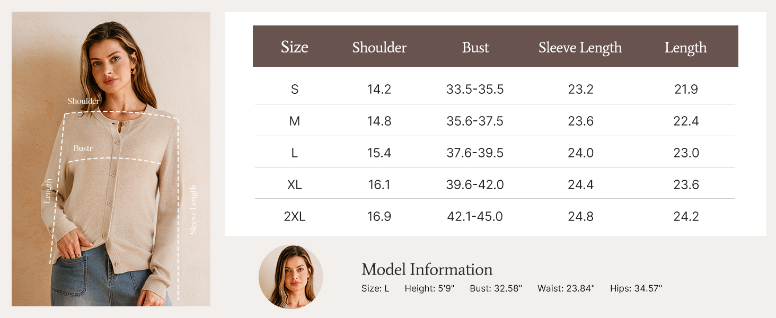Click the Size column header
Screen dimensions: 776x318
point(294,47)
